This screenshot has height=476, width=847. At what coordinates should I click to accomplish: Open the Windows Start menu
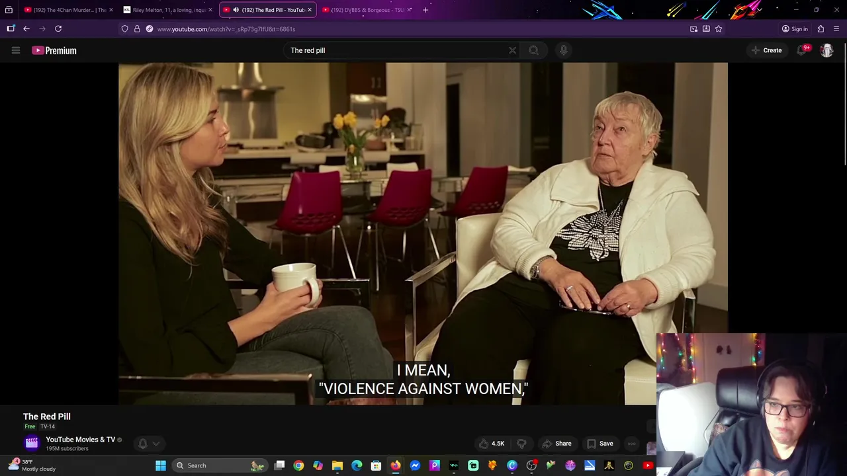tap(161, 465)
